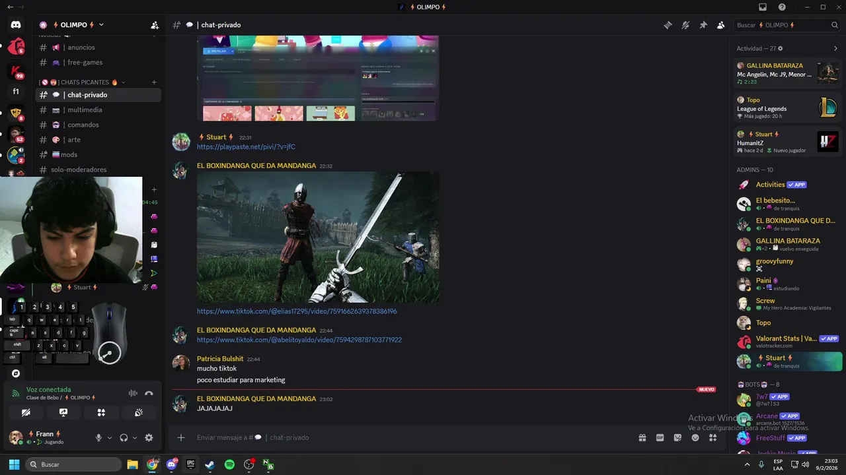Open the game store screenshot thumbnail
Image resolution: width=846 pixels, height=475 pixels.
point(318,78)
